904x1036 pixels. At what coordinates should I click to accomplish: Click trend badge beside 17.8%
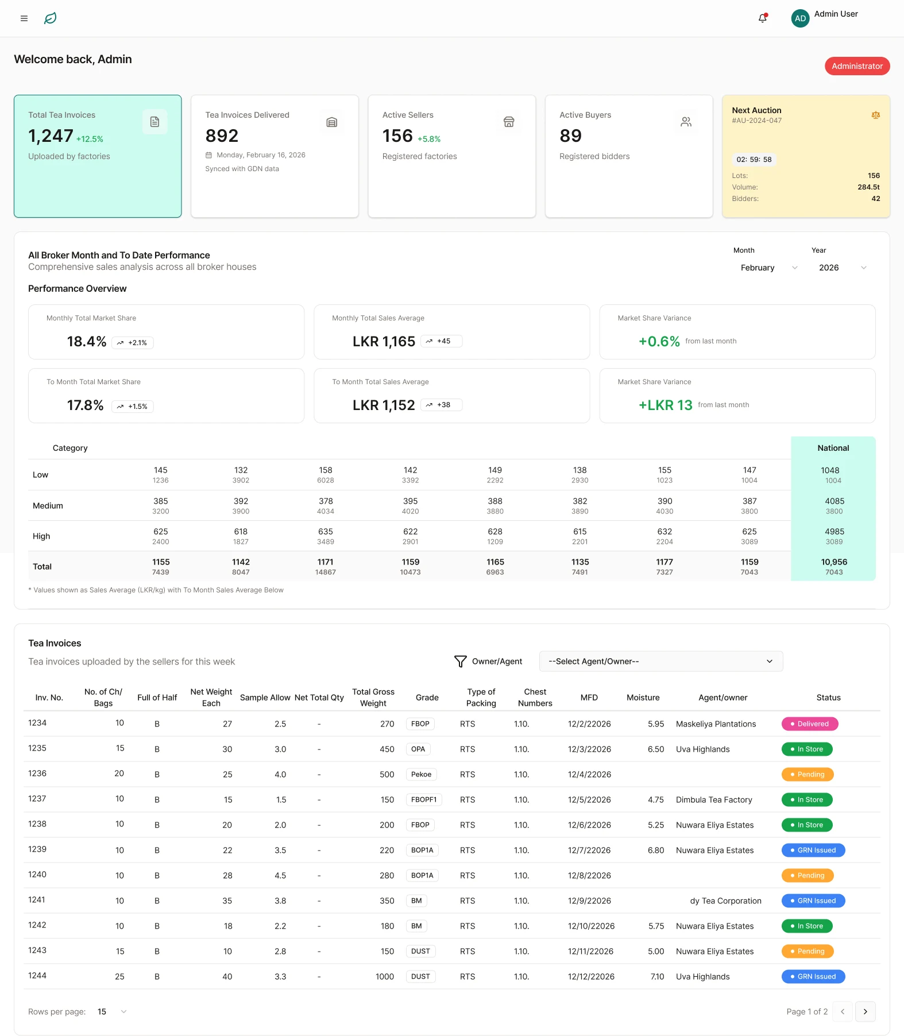point(133,407)
